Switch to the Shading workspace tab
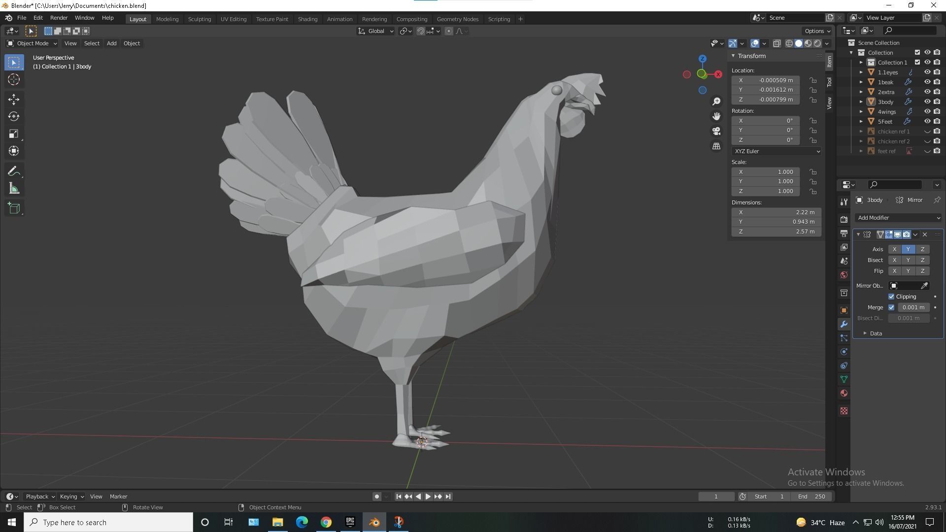Screen dimensions: 946x532 click(x=307, y=19)
